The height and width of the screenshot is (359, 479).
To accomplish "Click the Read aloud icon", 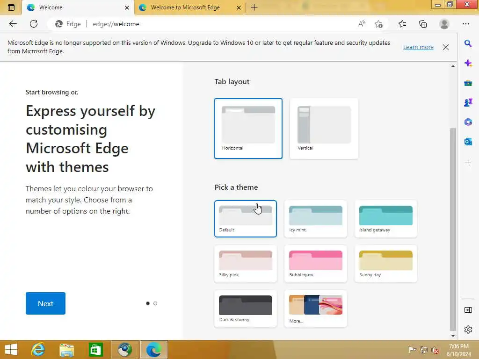I will [x=362, y=24].
